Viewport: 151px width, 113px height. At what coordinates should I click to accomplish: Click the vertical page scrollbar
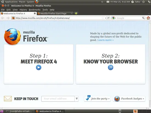coord(150,62)
